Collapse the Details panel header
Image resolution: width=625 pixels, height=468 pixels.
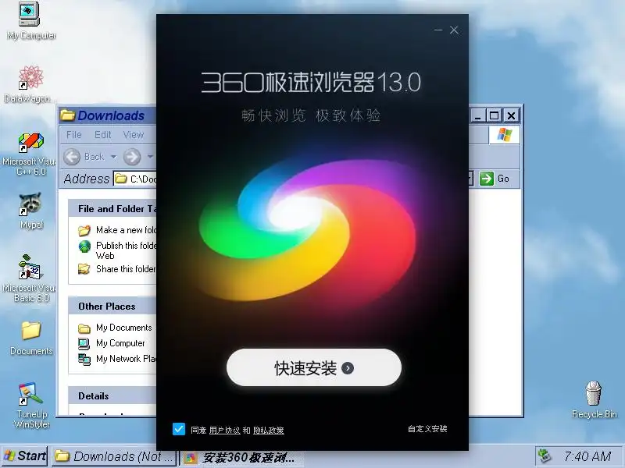tap(112, 395)
